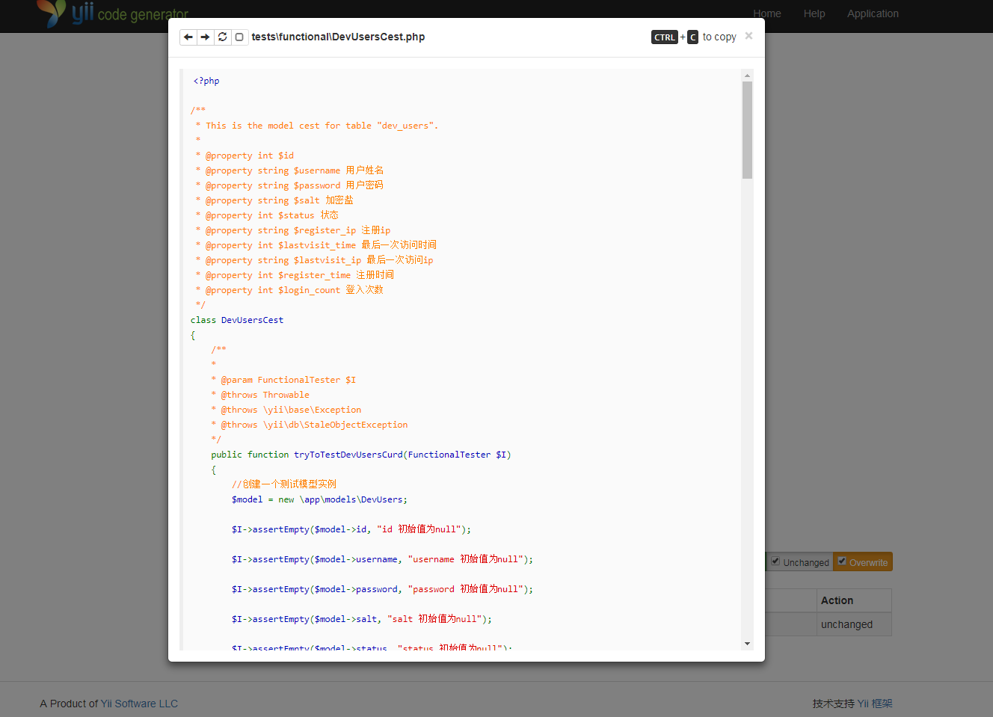
Task: Open the Home menu item
Action: coord(767,13)
